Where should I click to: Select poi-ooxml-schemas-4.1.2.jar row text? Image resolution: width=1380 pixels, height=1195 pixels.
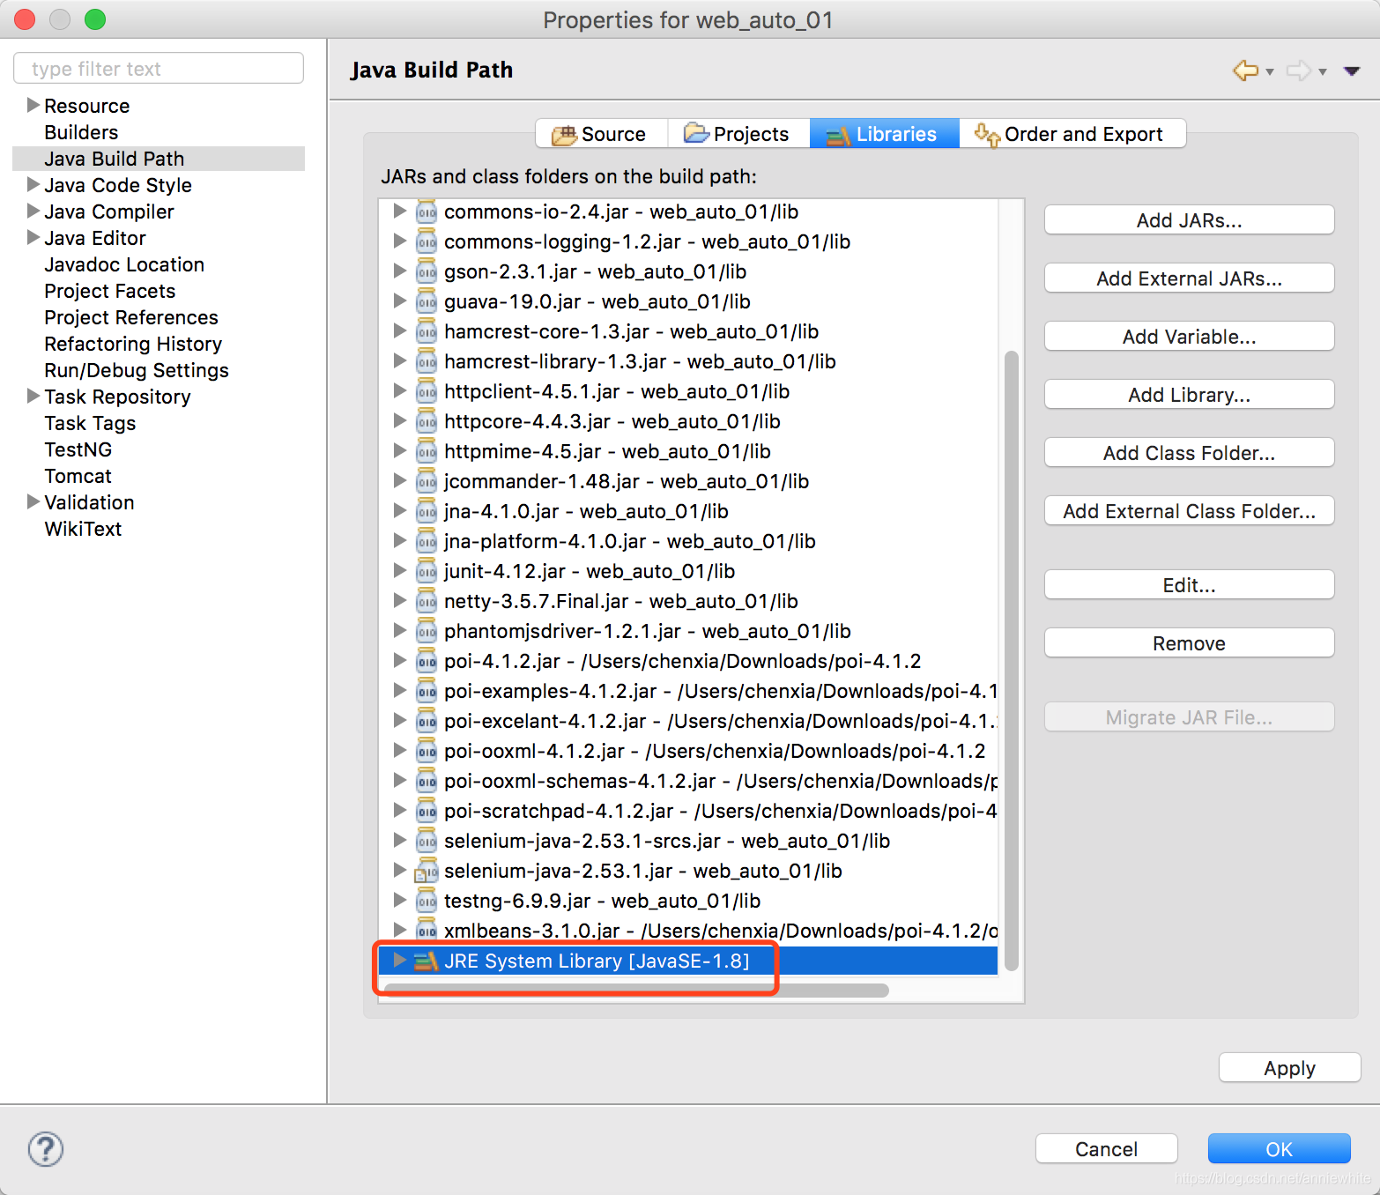720,781
